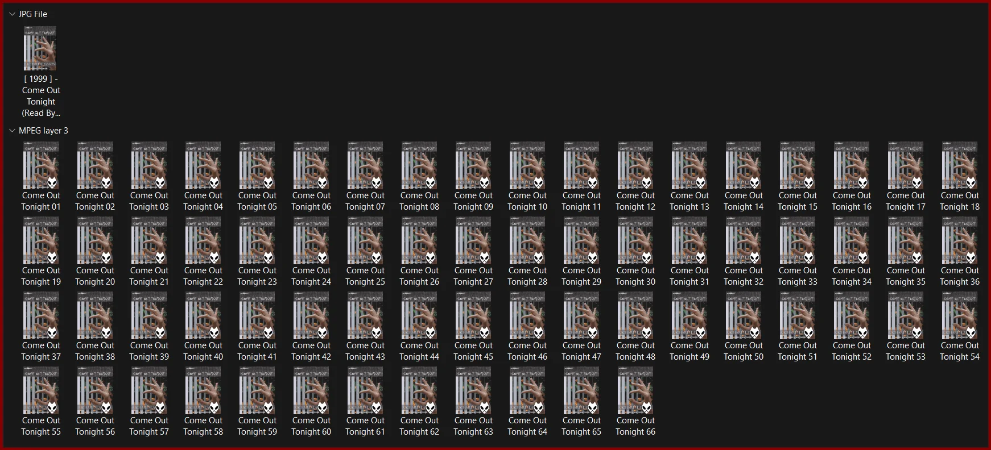
Task: Click the "Come Out Tonight 11" file name
Action: pyautogui.click(x=581, y=201)
